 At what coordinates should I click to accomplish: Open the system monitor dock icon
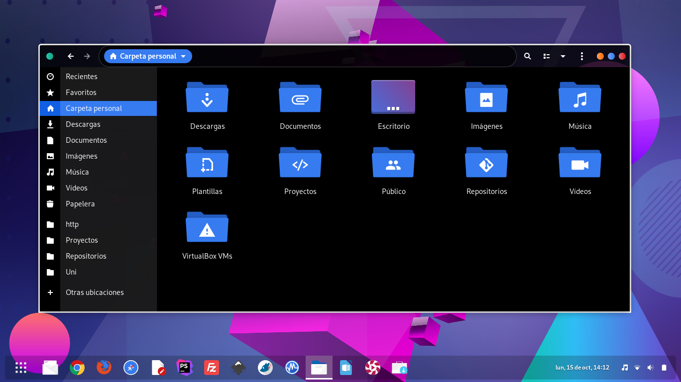click(x=292, y=368)
